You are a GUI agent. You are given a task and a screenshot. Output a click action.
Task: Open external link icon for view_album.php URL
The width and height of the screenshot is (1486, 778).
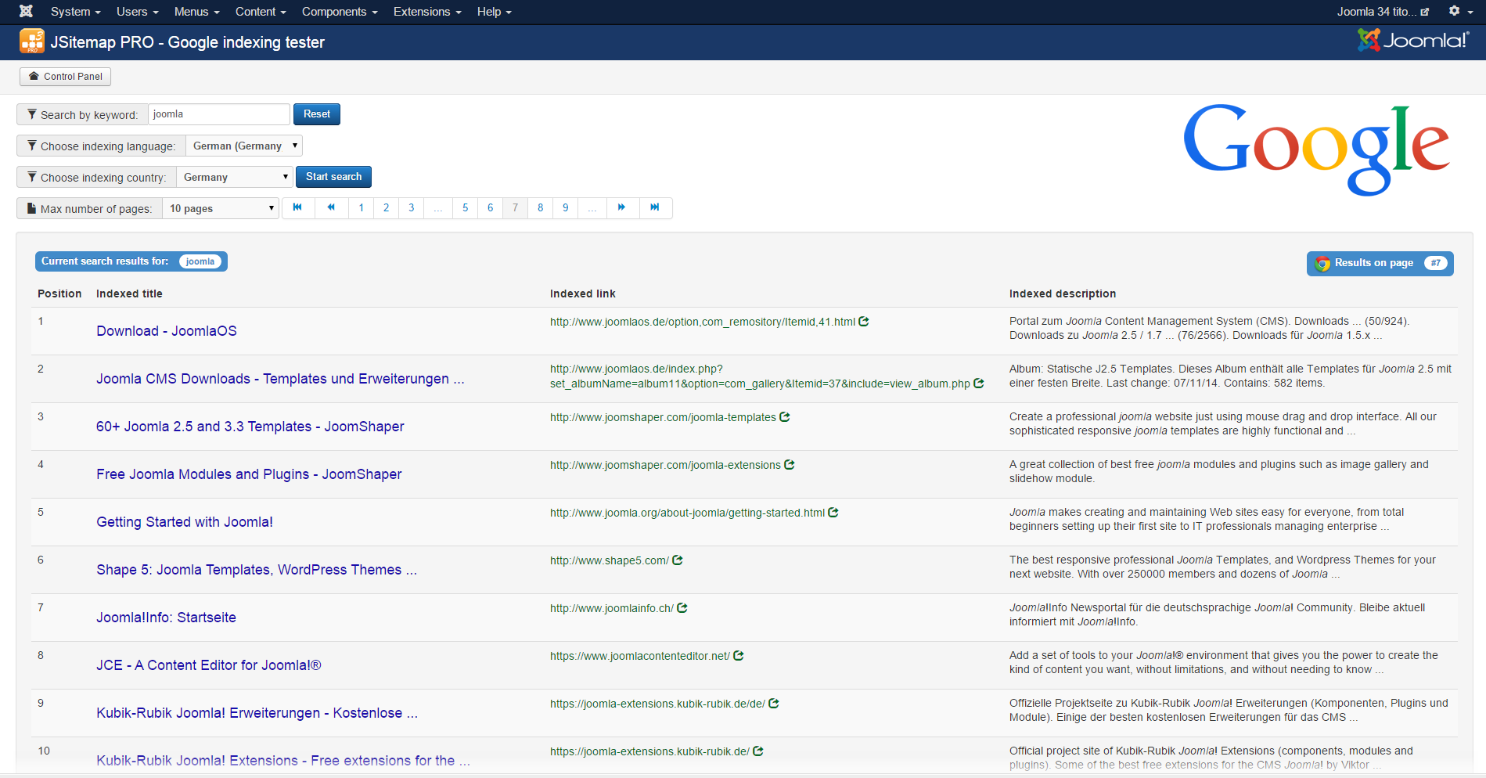[979, 384]
